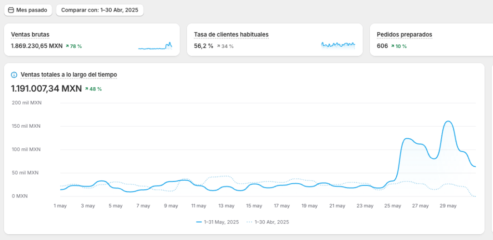Click the 1.191.007,34 MXN total value
The image size is (493, 240).
click(46, 89)
